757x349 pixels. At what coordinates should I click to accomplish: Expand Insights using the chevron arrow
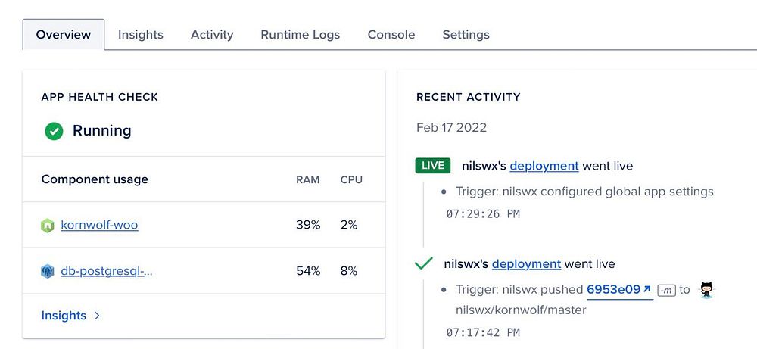point(97,316)
